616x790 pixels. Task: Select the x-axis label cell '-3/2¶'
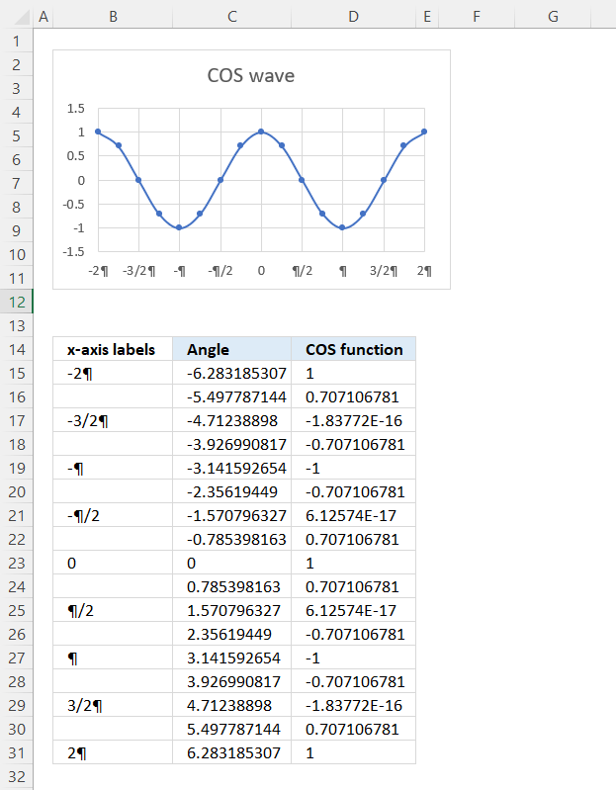click(x=113, y=420)
